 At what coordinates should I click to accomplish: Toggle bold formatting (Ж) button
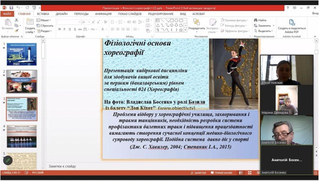(59, 29)
